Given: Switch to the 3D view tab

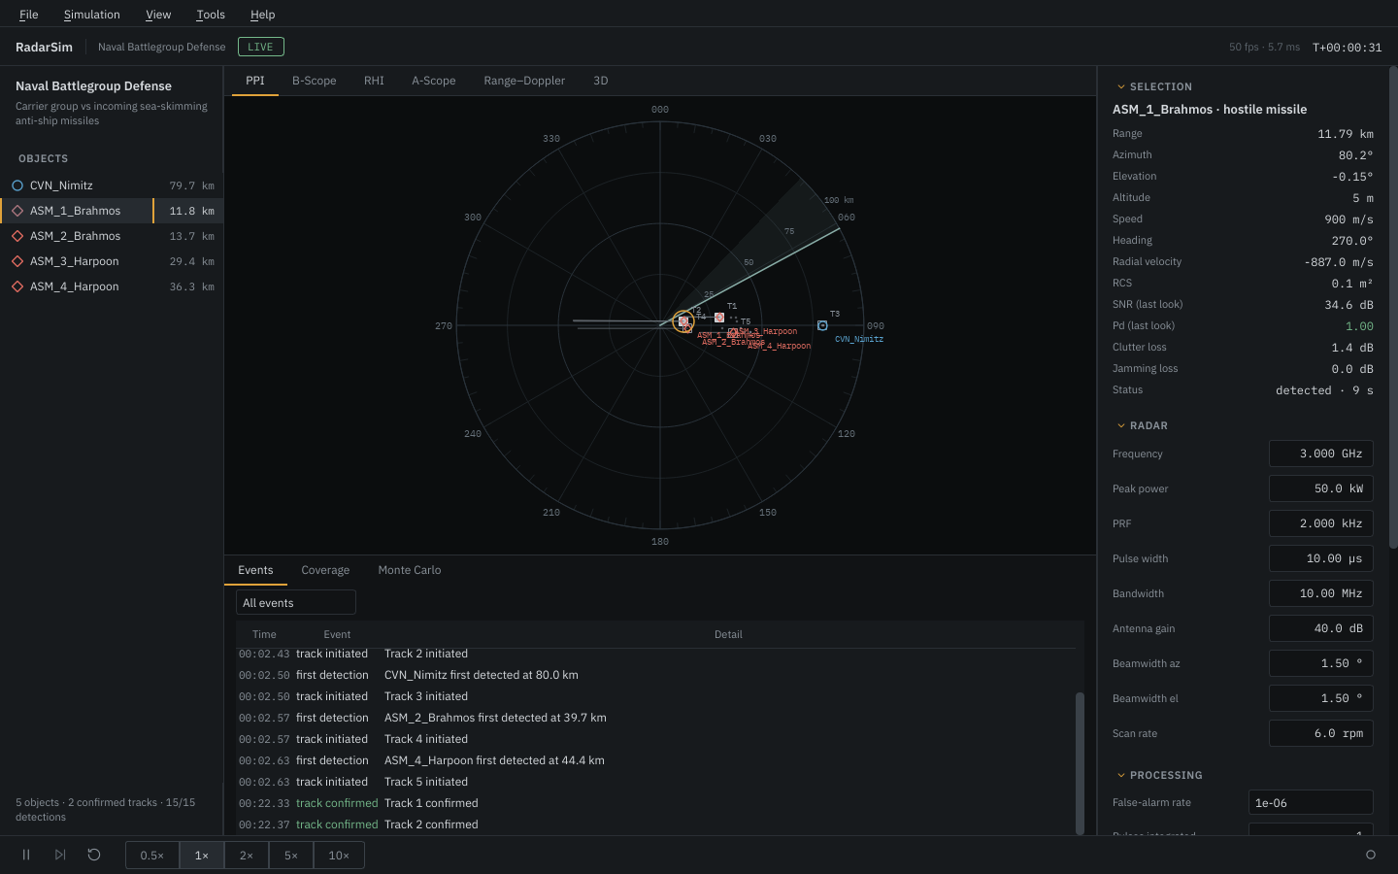Looking at the screenshot, I should [x=601, y=81].
